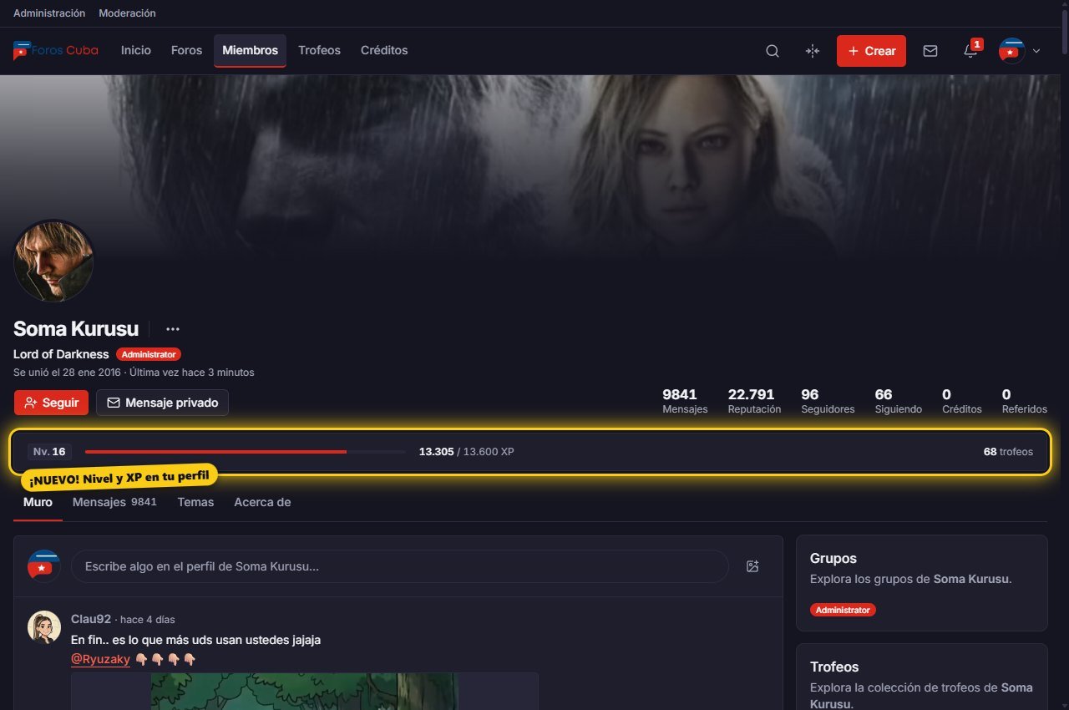
Task: Go to Inicio in navigation
Action: [x=136, y=50]
